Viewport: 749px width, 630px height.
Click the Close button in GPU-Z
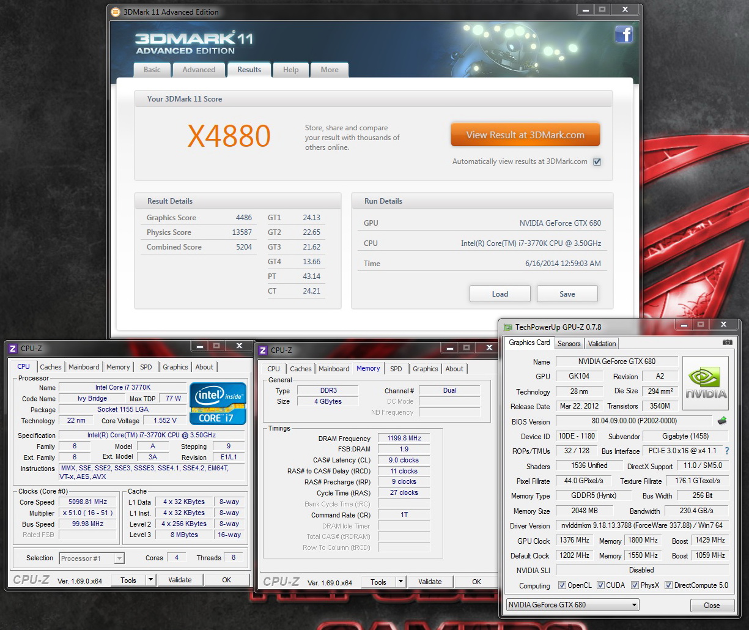point(712,606)
